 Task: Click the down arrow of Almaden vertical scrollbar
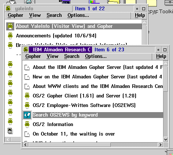(x=166, y=140)
